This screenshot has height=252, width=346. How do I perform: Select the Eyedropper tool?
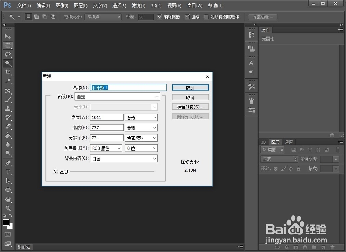tap(8, 81)
